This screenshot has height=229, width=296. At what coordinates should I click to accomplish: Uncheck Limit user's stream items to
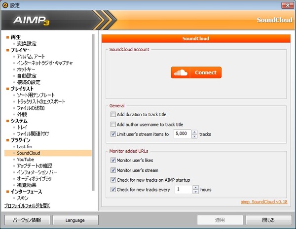pyautogui.click(x=113, y=134)
